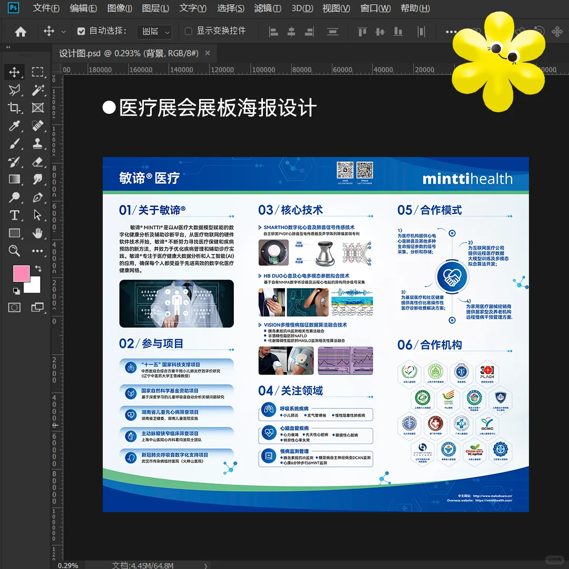Viewport: 569px width, 569px height.
Task: Select the Rectangular Marquee tool
Action: [x=37, y=72]
